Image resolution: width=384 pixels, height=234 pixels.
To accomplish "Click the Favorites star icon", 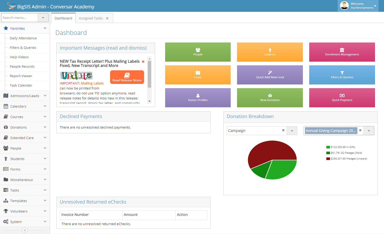I will (x=6, y=28).
